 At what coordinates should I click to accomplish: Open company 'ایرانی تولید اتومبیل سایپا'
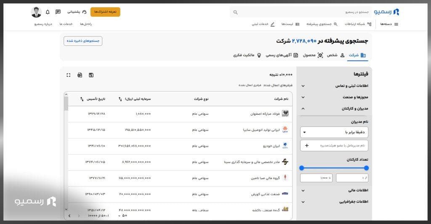(x=261, y=130)
